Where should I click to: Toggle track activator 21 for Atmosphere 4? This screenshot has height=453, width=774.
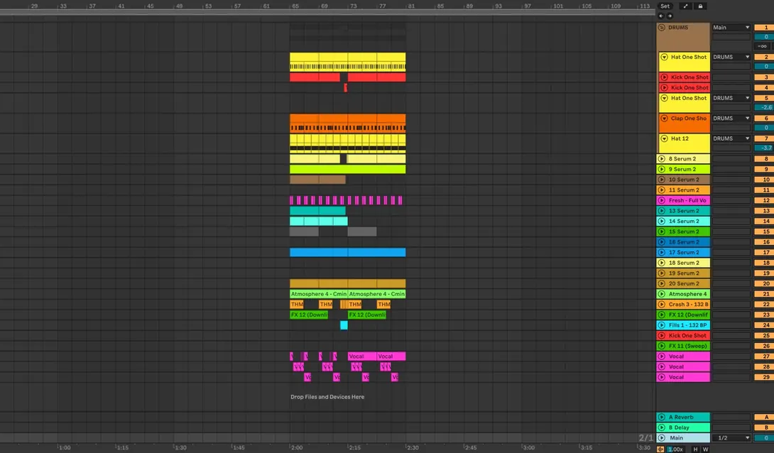(x=765, y=294)
